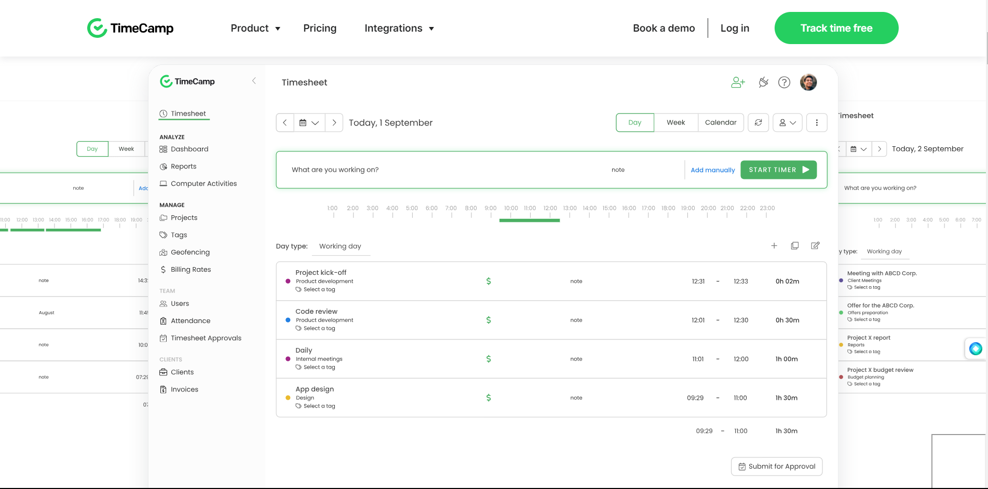
Task: Collapse the sidebar with the chevron
Action: (x=254, y=81)
